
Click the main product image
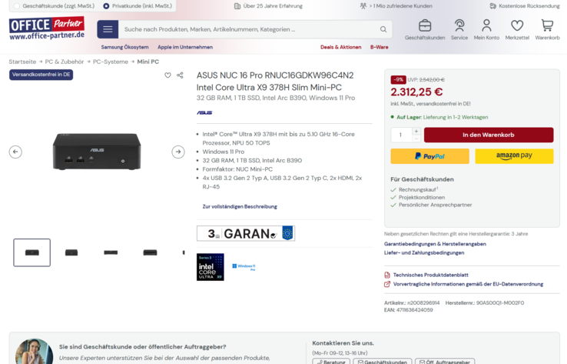(x=97, y=152)
